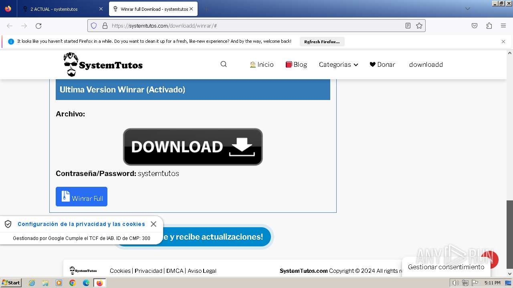
Task: Expand the list all tabs chevron
Action: pyautogui.click(x=467, y=9)
